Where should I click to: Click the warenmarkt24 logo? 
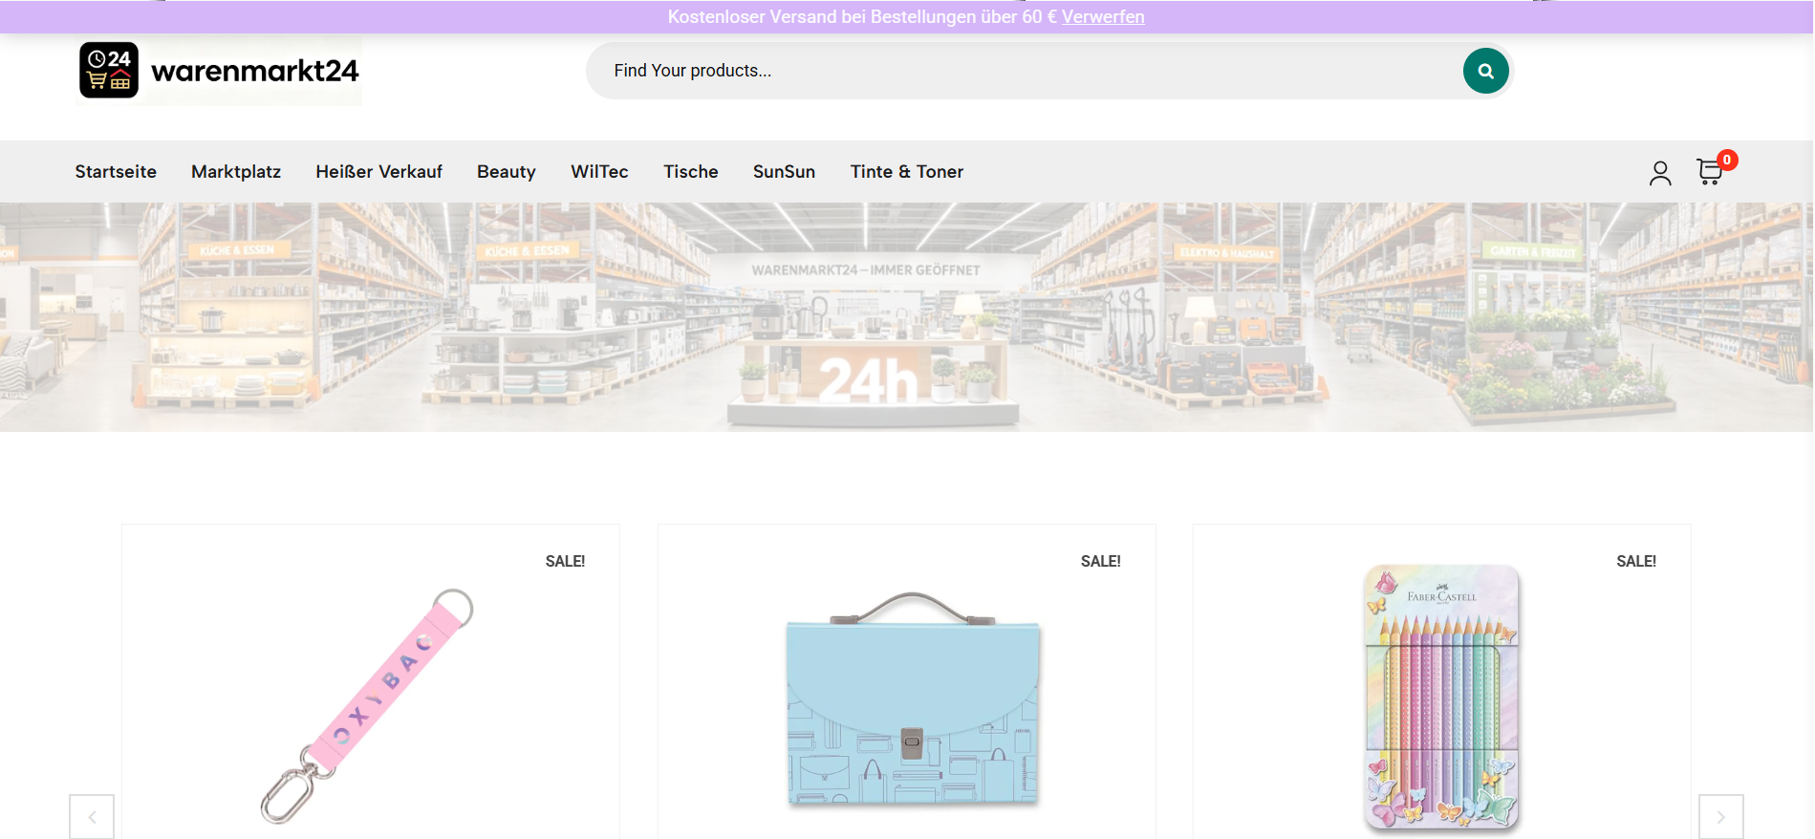(219, 71)
